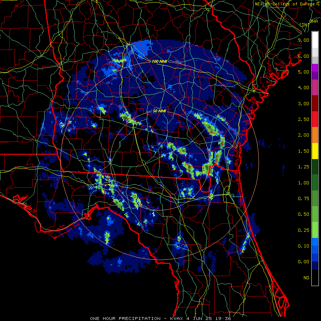Pick the navy swatch just above ND
The height and width of the screenshot is (321, 321).
[315, 266]
